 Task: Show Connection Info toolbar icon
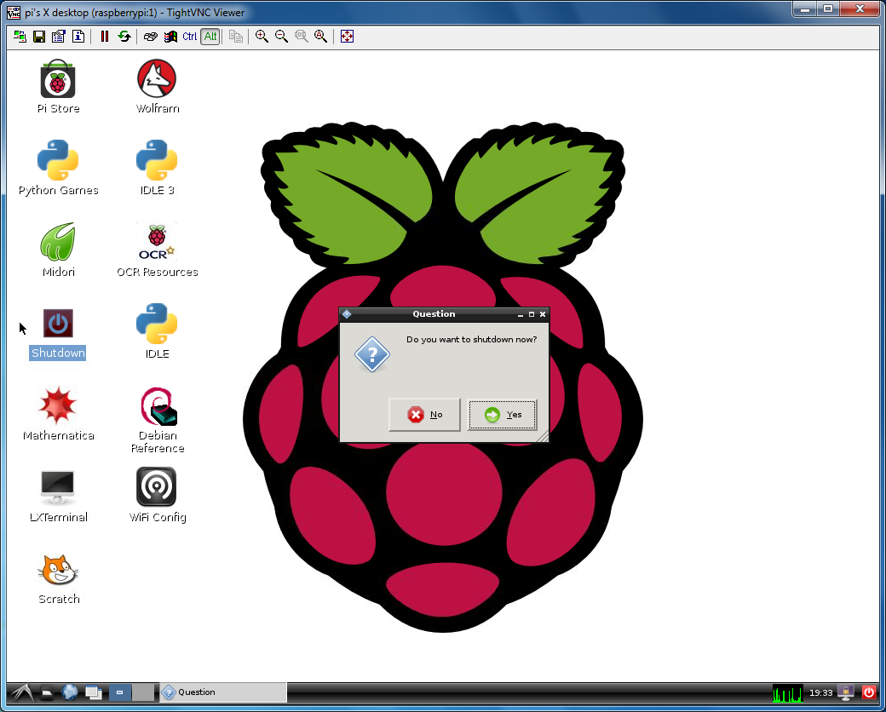[78, 37]
